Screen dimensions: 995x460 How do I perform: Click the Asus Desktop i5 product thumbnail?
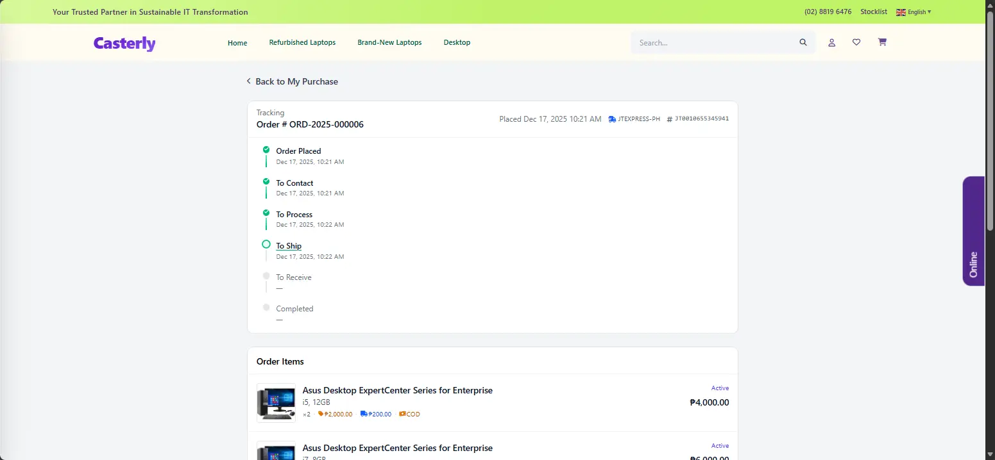coord(276,403)
